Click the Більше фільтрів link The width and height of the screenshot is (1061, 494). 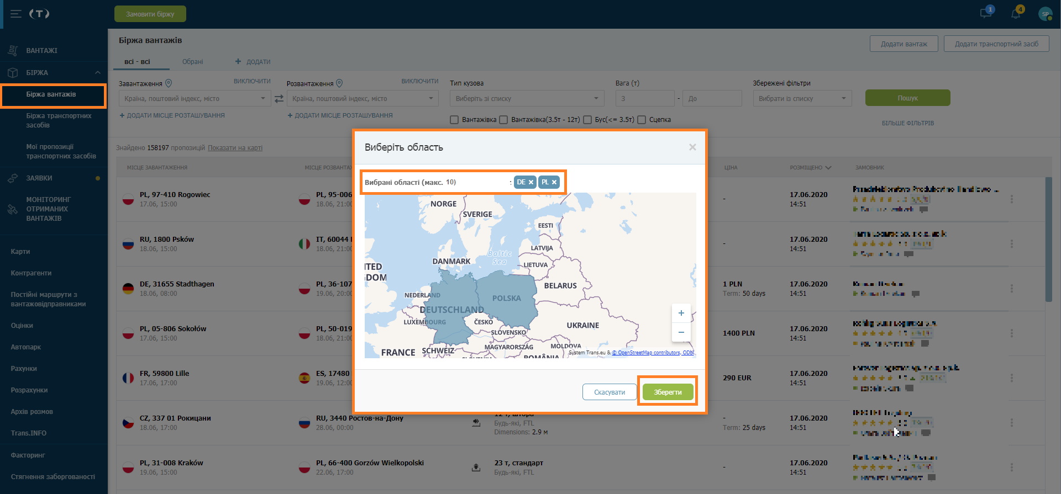point(907,123)
